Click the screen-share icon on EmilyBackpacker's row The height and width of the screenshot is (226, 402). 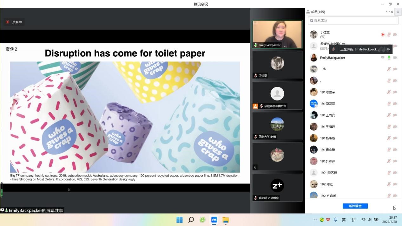(x=383, y=58)
